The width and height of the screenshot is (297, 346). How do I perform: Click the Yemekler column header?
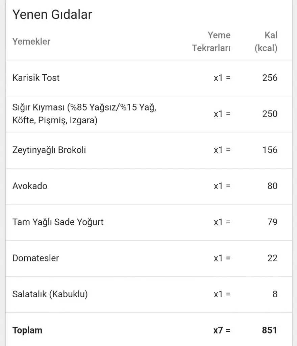(31, 42)
